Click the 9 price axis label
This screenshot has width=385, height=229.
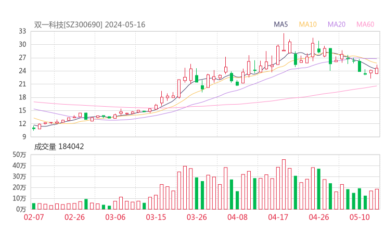(x=24, y=137)
